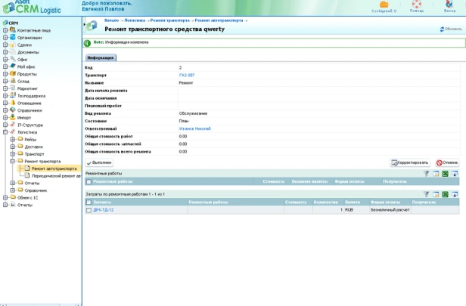
Task: Click Excel export icon in Ремонтные работы panel
Action: click(446, 174)
